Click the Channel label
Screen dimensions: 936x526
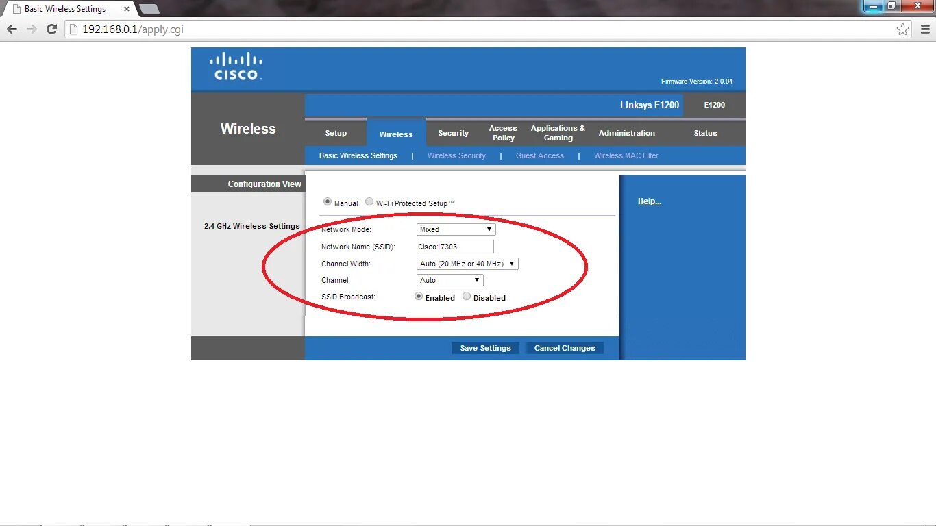coord(336,280)
